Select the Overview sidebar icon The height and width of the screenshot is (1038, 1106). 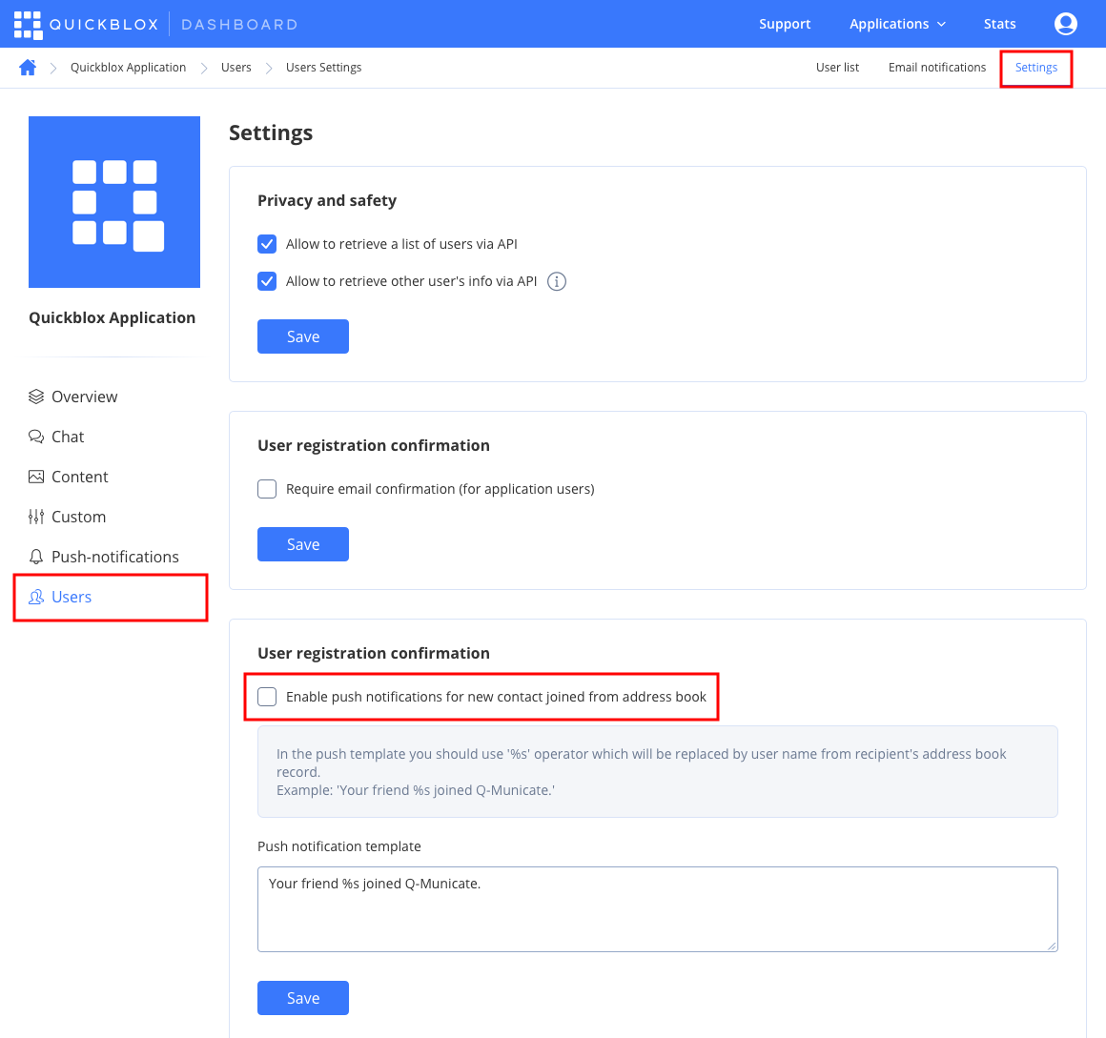coord(36,396)
